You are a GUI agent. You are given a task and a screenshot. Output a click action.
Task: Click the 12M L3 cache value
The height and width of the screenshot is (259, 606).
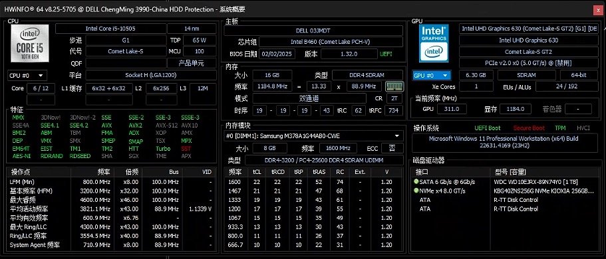pos(202,88)
